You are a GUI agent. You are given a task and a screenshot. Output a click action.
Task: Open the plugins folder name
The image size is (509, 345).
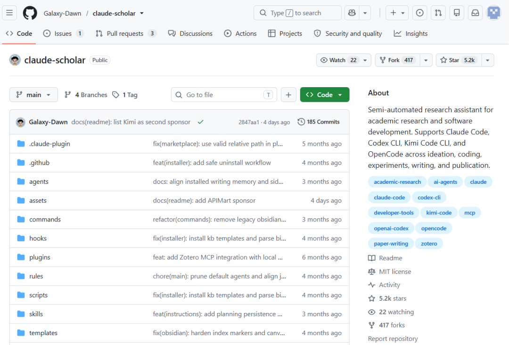pyautogui.click(x=40, y=257)
